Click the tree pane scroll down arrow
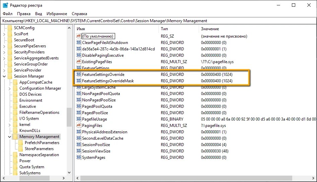The height and width of the screenshot is (182, 317). point(69,173)
